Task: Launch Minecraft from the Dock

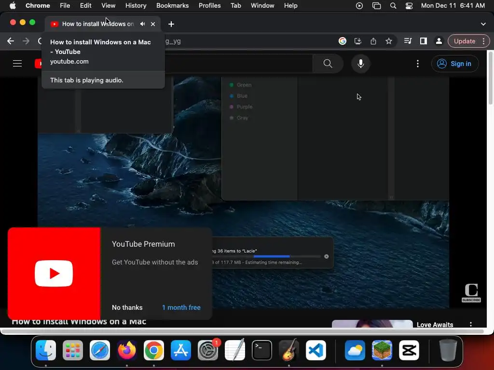Action: 382,350
